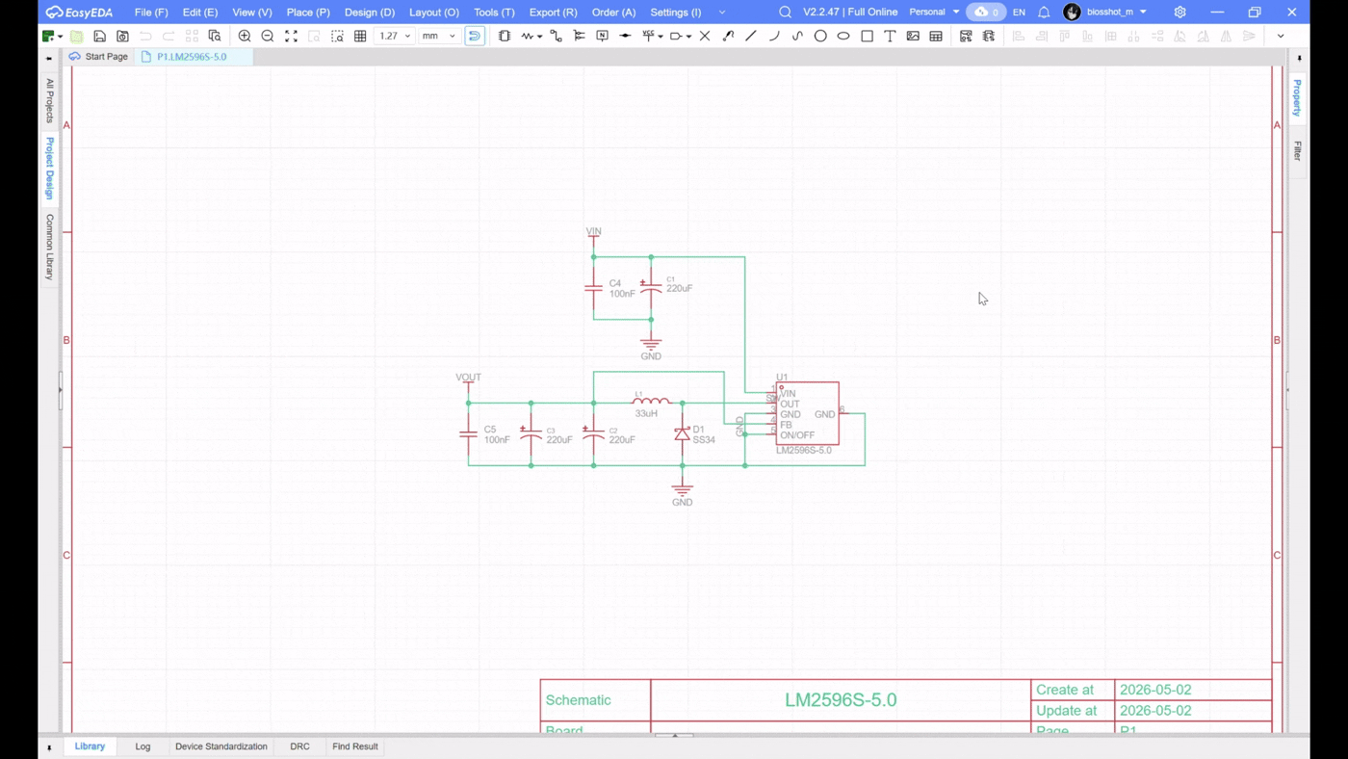
Task: Select the Line drawing tool
Action: [x=751, y=36]
